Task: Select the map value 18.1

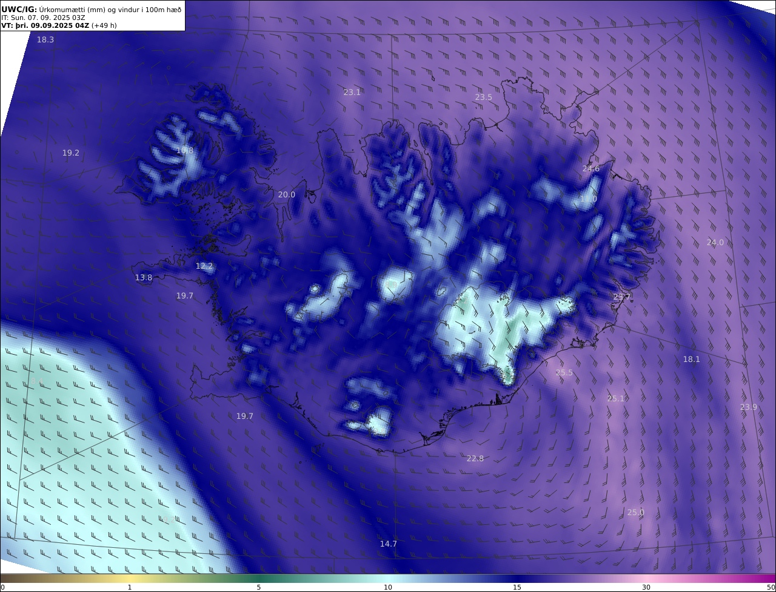Action: click(x=692, y=359)
